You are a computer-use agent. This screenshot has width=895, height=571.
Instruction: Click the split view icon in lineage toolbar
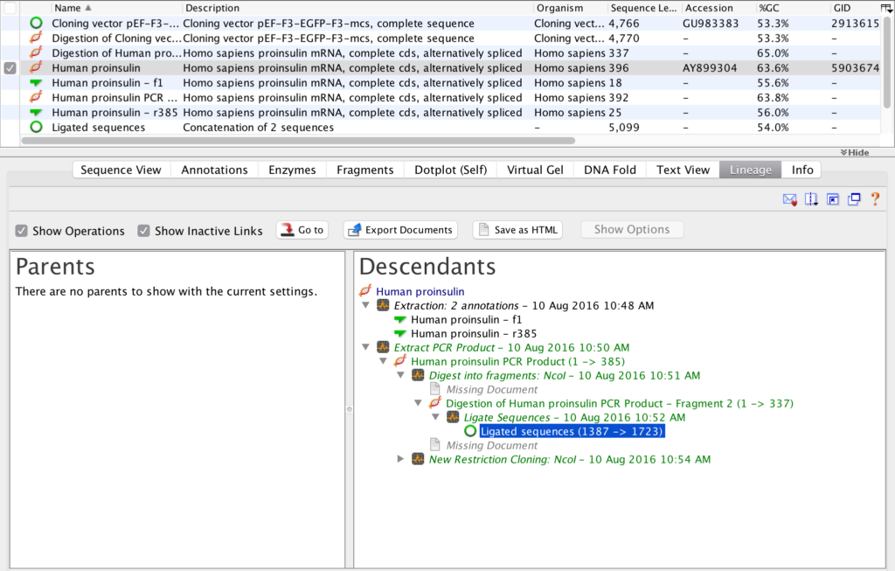pyautogui.click(x=810, y=199)
